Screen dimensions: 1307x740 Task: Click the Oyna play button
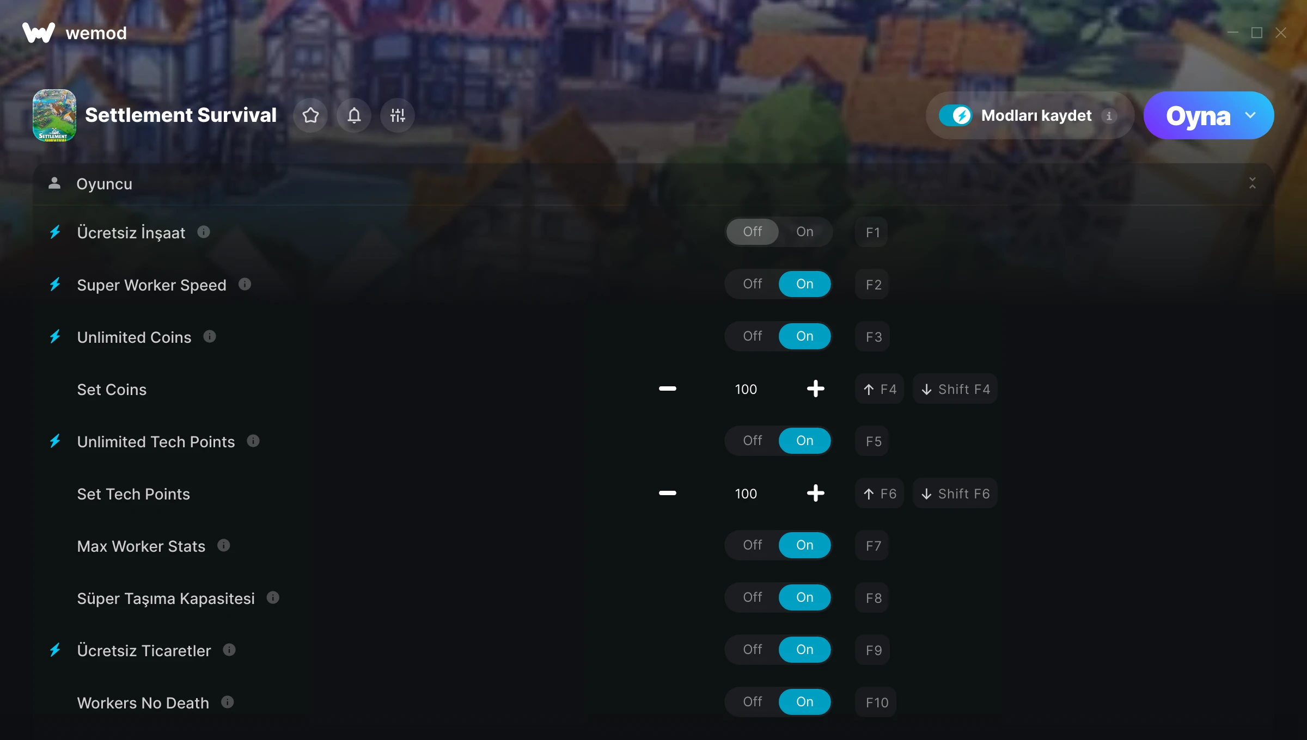point(1198,115)
